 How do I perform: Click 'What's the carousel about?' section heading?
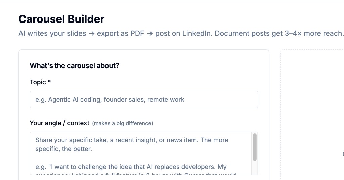pyautogui.click(x=74, y=65)
